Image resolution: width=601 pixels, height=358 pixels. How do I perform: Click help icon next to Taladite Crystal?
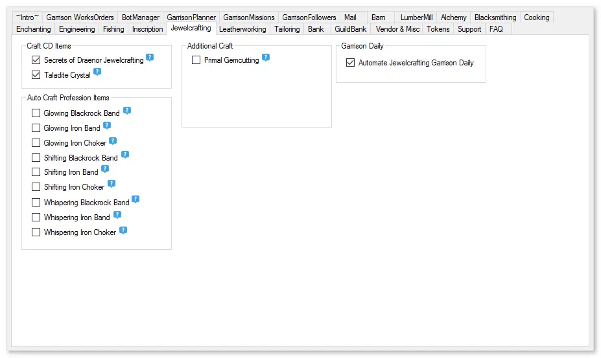(97, 72)
